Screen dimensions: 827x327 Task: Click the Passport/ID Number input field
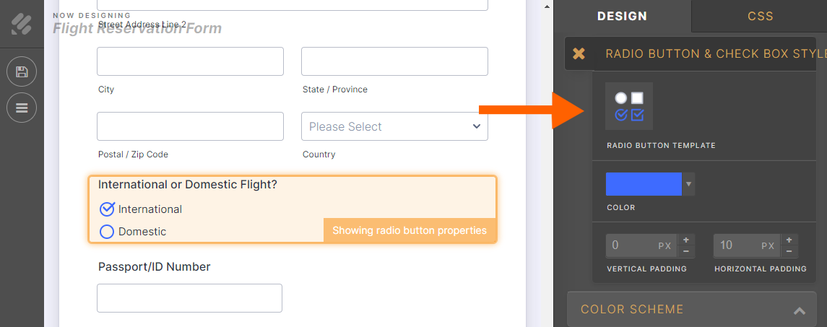click(189, 298)
